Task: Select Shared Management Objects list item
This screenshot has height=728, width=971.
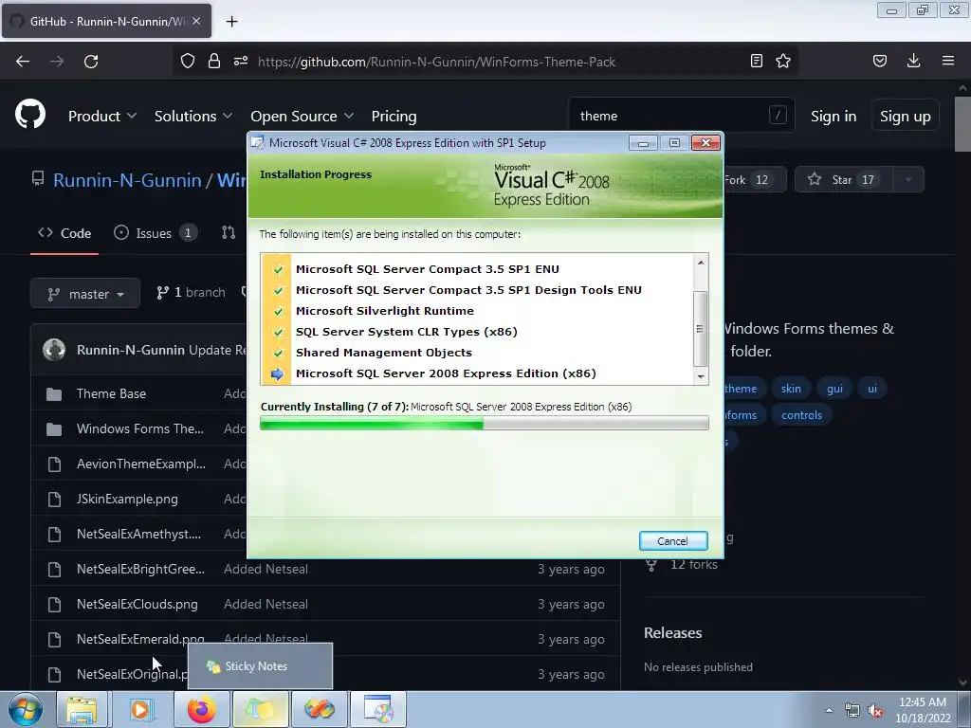Action: (x=383, y=353)
